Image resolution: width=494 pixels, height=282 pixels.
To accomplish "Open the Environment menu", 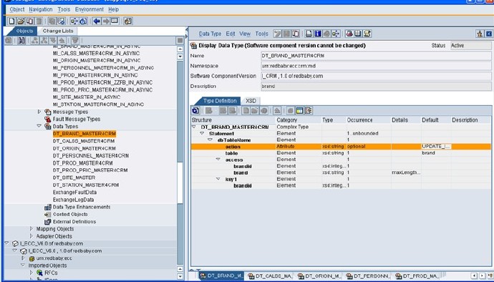I will point(89,9).
